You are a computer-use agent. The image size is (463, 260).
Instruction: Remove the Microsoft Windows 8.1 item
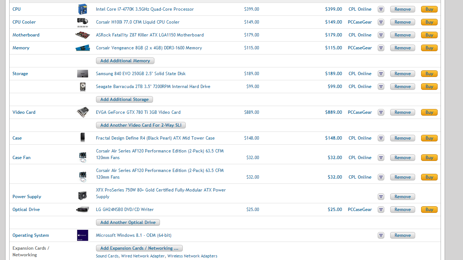403,235
